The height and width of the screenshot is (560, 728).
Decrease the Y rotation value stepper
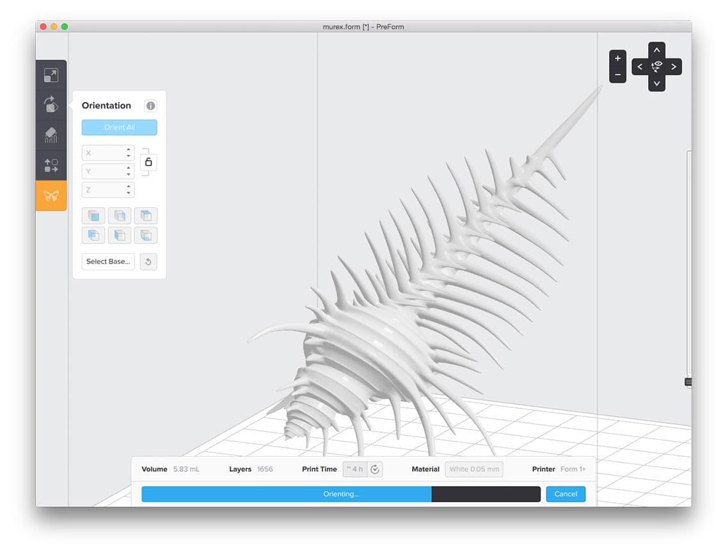click(x=129, y=175)
